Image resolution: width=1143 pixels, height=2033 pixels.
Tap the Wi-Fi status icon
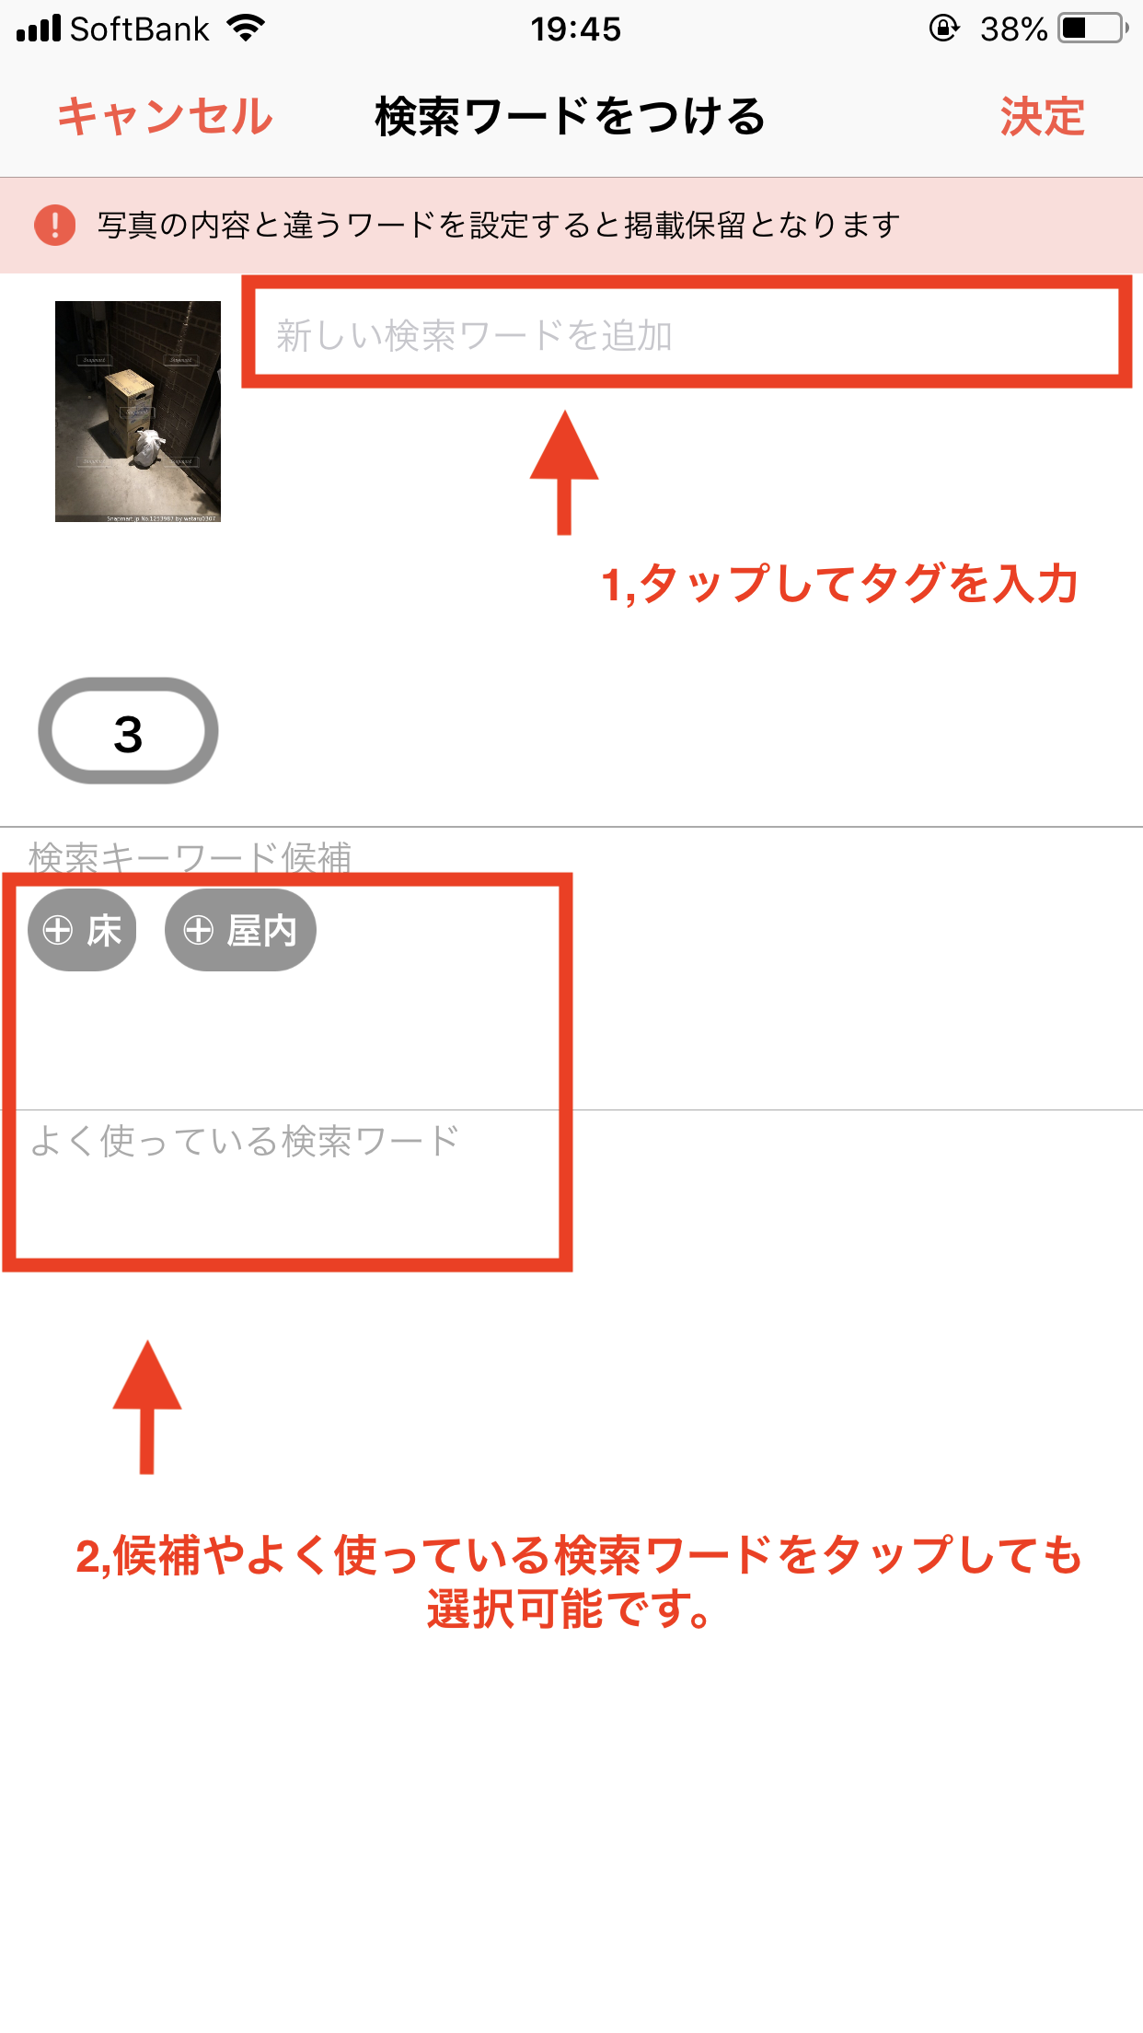[x=246, y=29]
